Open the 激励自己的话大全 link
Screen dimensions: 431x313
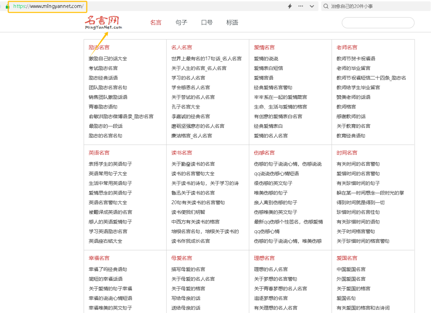pyautogui.click(x=108, y=59)
